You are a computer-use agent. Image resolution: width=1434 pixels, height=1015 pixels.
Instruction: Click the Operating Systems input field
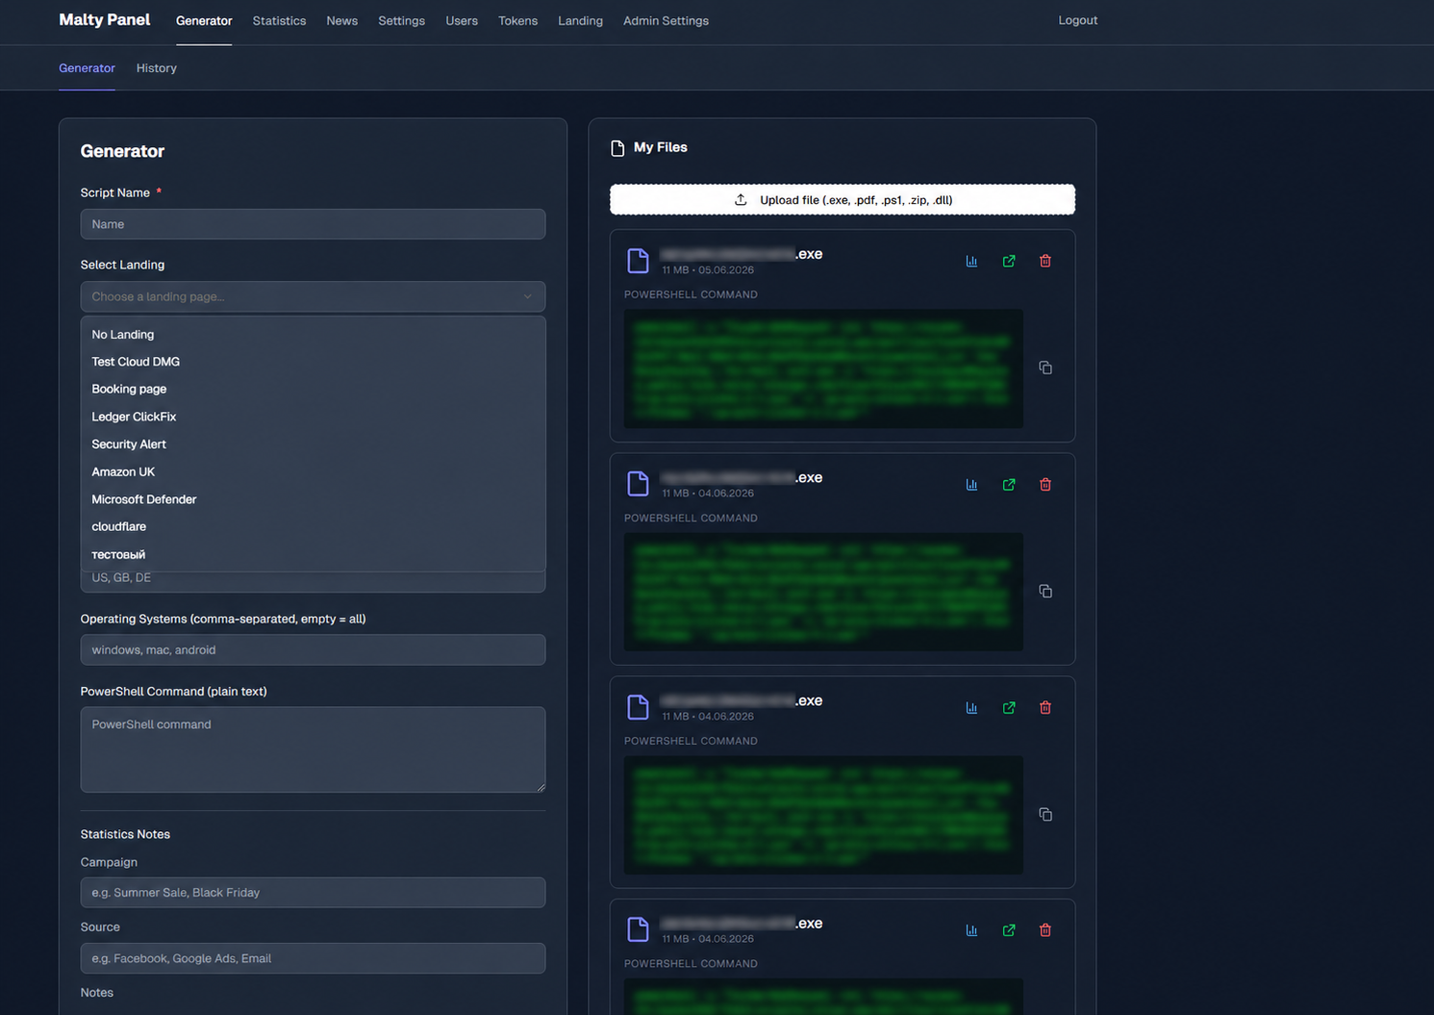[313, 649]
